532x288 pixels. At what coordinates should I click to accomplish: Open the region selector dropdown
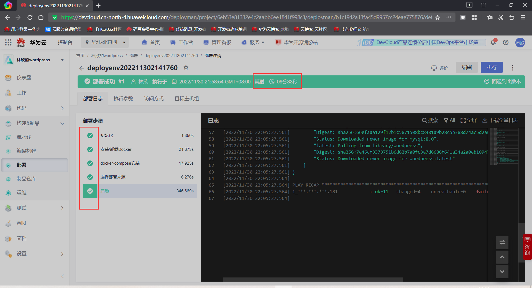pos(105,42)
